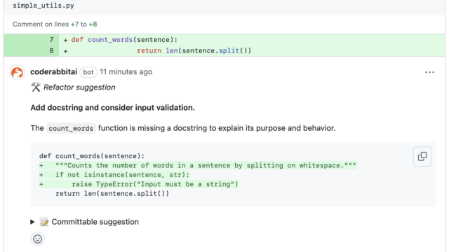Click the hammer and wrench emoji icon
Viewport: 449px width, 252px height.
tap(36, 87)
